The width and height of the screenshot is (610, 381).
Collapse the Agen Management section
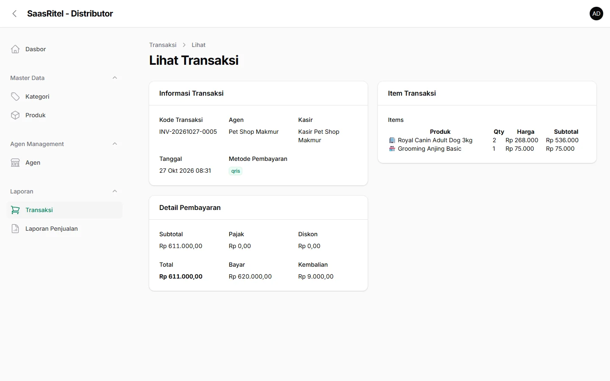pos(114,144)
